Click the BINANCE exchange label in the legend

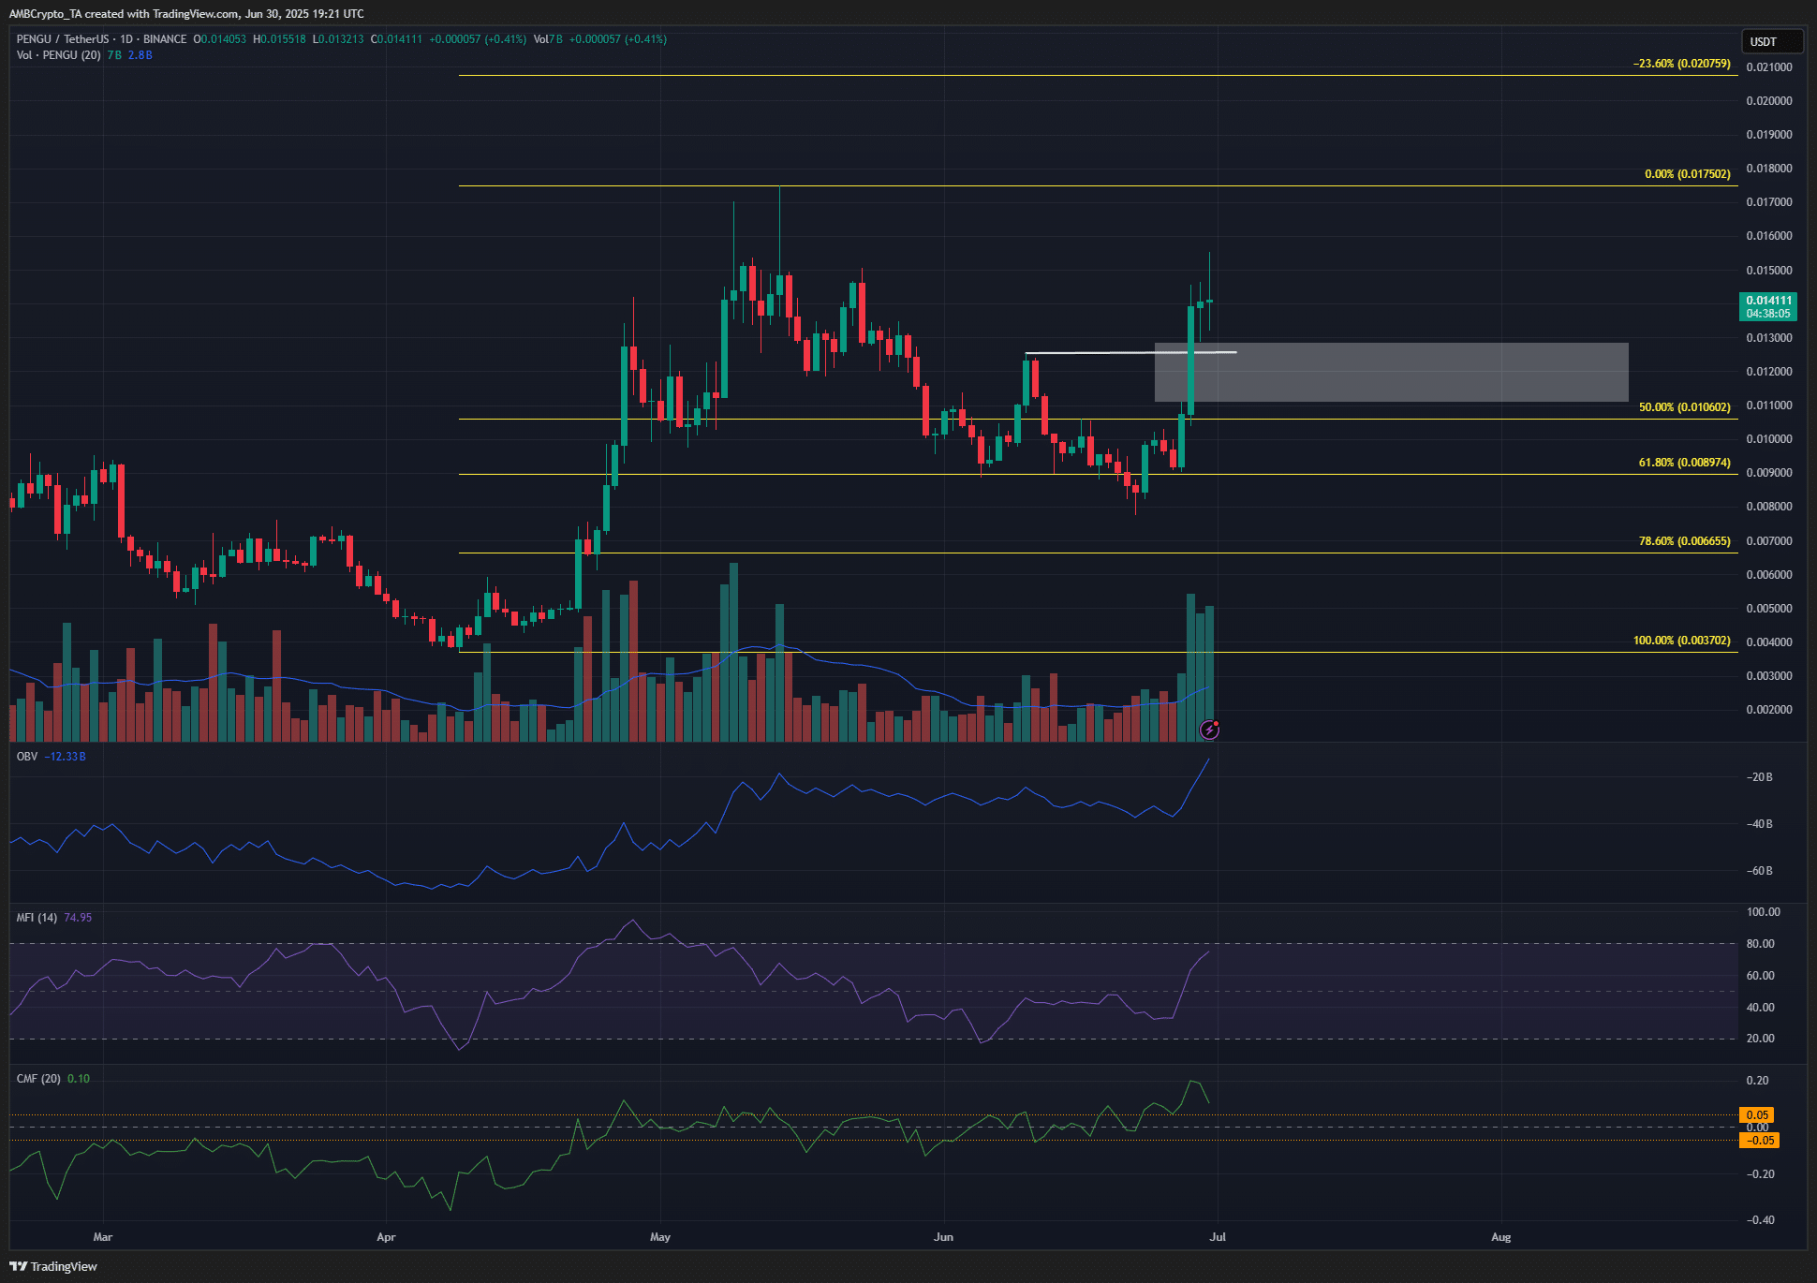click(164, 39)
